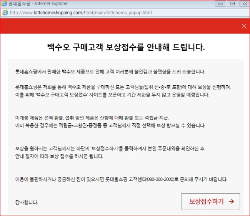Click the heading 백수오 구매고객 보상접수를 안내해 드립니다

coord(126,47)
